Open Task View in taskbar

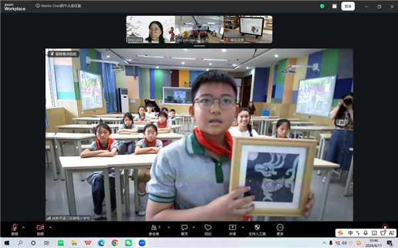tap(46, 243)
